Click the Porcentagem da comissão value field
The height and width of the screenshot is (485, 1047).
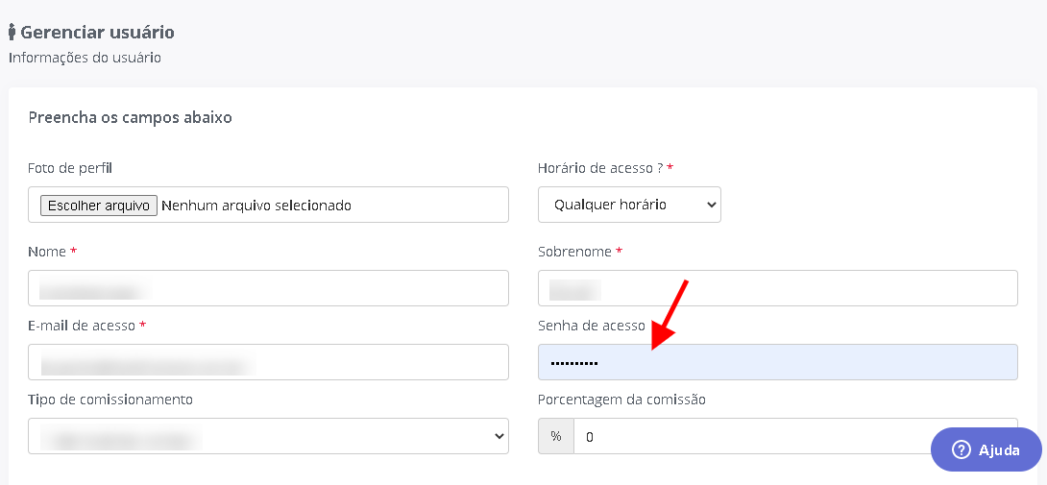[795, 436]
